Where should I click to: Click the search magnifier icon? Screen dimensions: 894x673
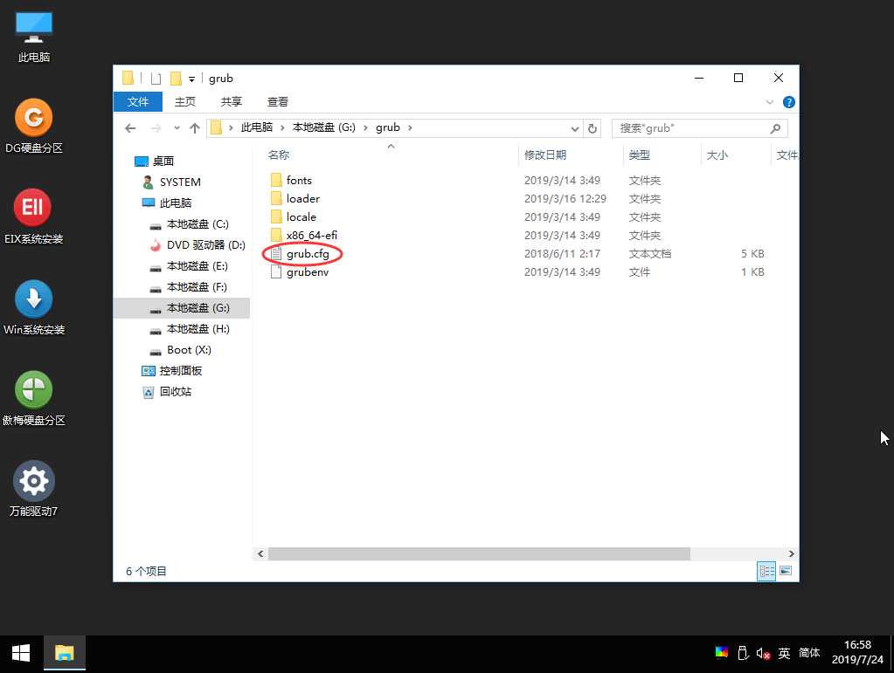click(x=775, y=128)
